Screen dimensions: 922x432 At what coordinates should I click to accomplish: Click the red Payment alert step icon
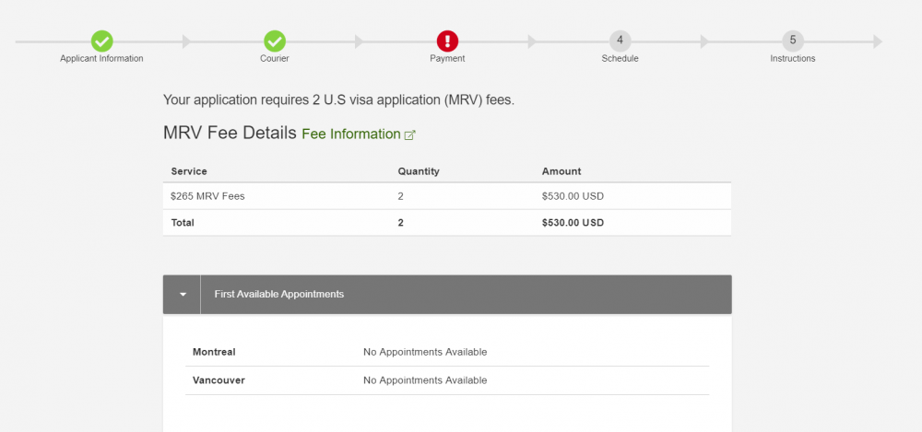click(447, 41)
